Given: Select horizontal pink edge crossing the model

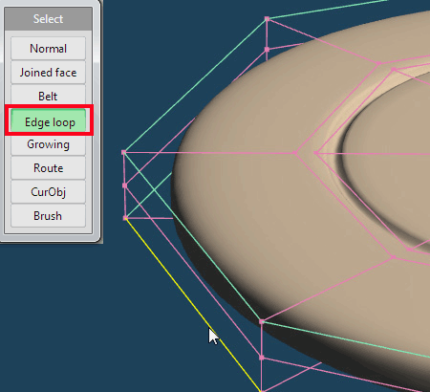Looking at the screenshot, I should (x=210, y=153).
